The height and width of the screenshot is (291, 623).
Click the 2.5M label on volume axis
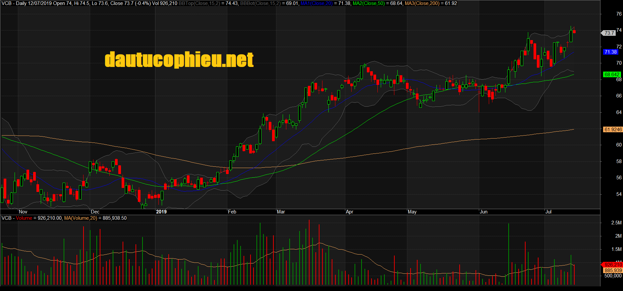coord(616,223)
